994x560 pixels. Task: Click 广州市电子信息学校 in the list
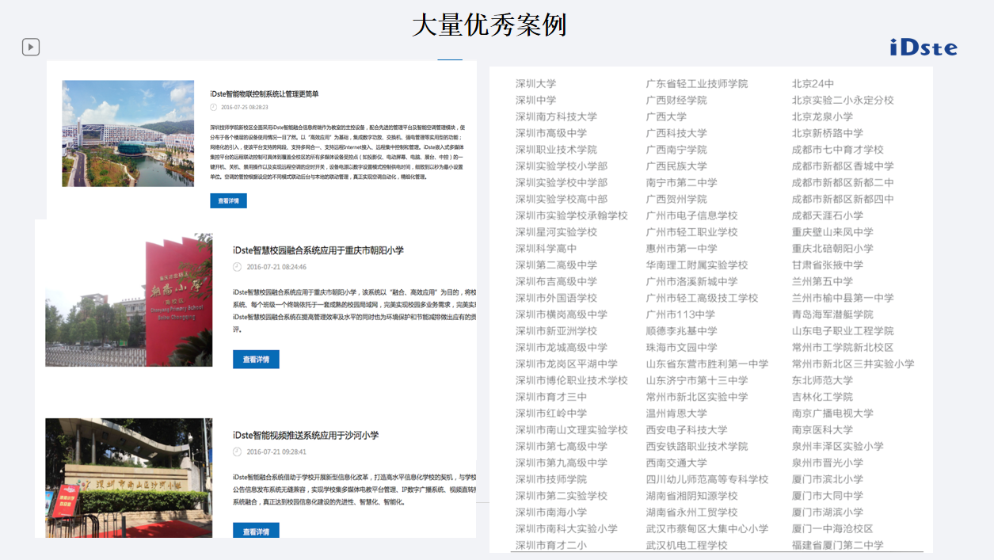coord(692,215)
